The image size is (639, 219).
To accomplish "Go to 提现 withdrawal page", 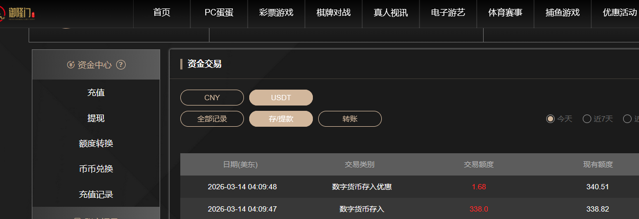I will [x=96, y=118].
